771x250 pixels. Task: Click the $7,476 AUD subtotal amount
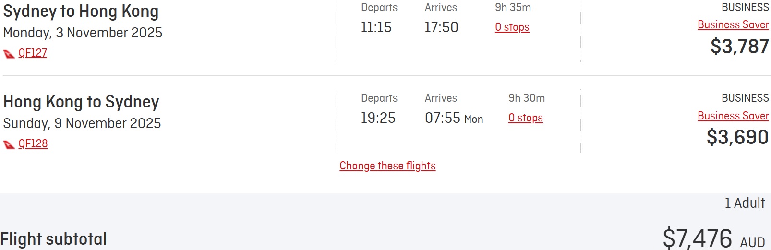pos(713,238)
